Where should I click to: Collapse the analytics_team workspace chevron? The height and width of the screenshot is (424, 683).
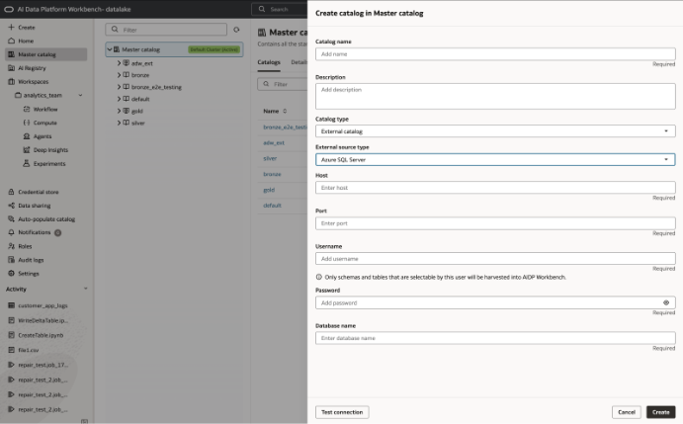click(x=81, y=95)
